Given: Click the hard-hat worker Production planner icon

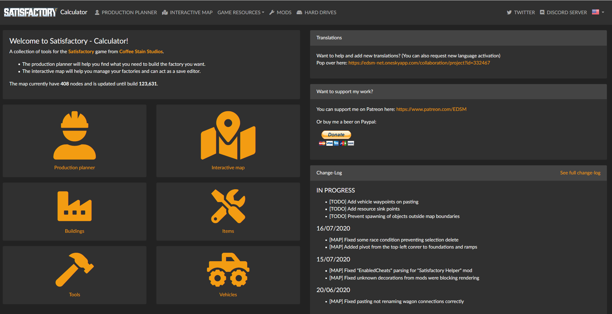Looking at the screenshot, I should pos(75,135).
